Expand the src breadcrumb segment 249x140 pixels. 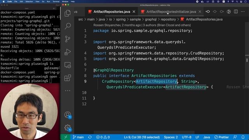[81, 19]
